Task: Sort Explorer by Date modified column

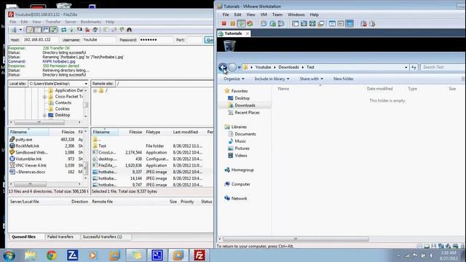Action: coord(379,89)
